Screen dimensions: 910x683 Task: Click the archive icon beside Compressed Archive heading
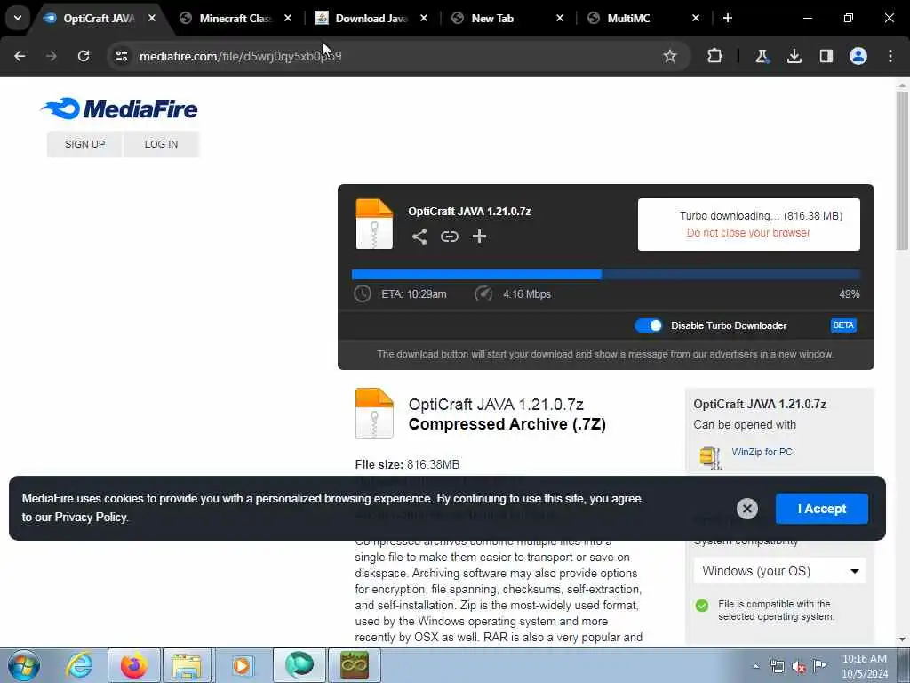tap(374, 414)
